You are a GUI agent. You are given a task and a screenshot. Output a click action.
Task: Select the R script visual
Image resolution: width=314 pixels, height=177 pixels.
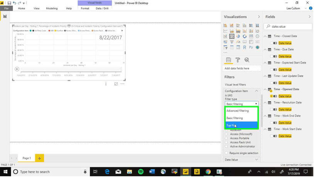click(245, 47)
